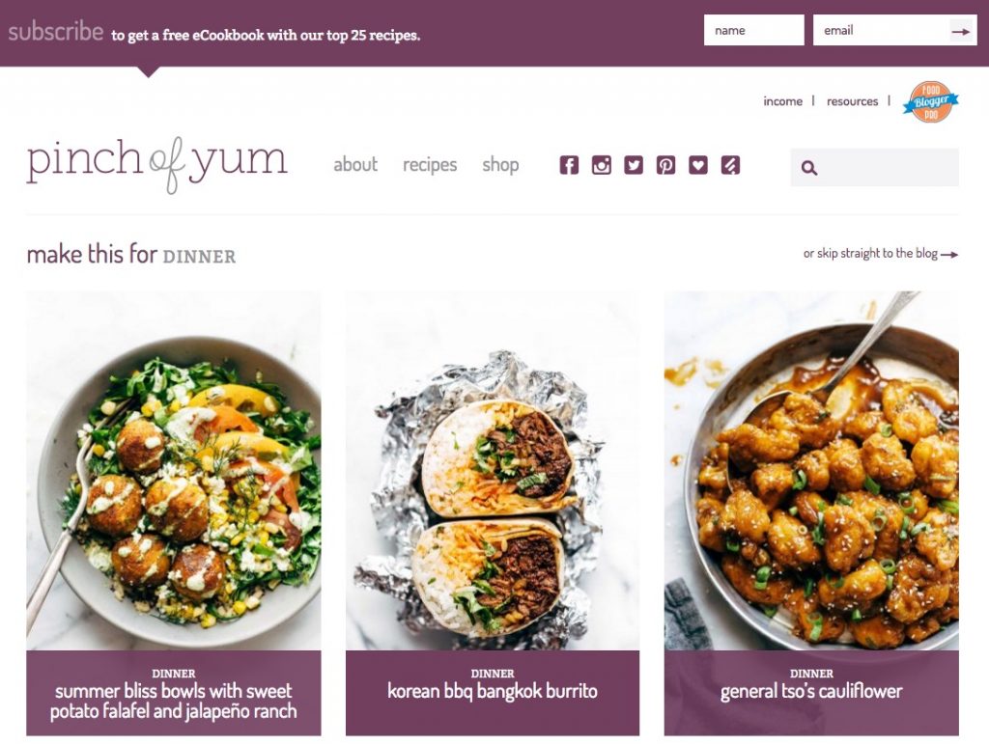
Task: Focus the email input field
Action: pos(881,30)
